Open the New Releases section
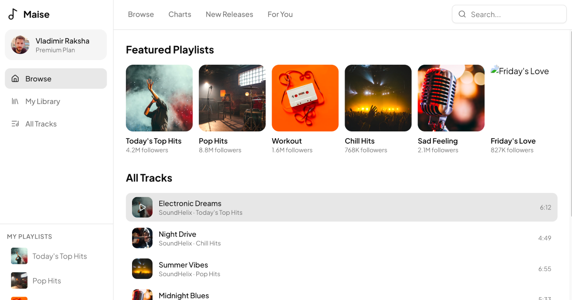The width and height of the screenshot is (572, 300). coord(229,14)
